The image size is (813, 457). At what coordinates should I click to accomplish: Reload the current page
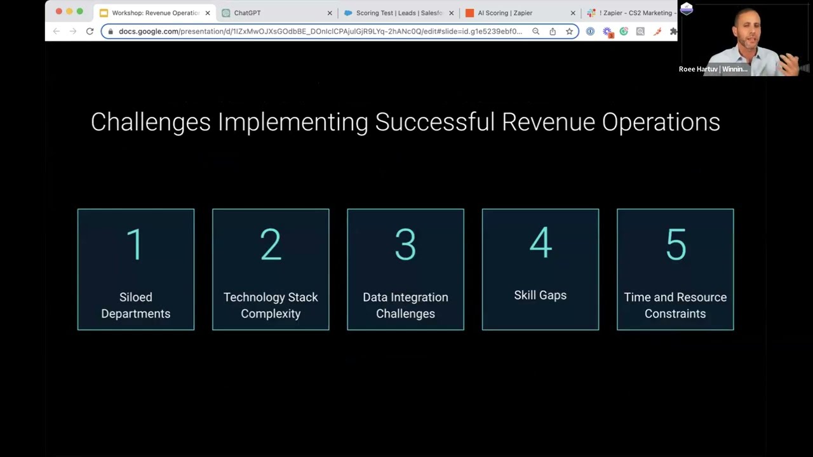click(x=90, y=31)
